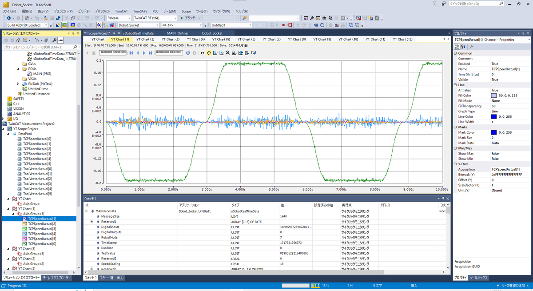Viewport: 533px width, 291px height.
Task: Jump to start of scope recording
Action: (x=131, y=52)
